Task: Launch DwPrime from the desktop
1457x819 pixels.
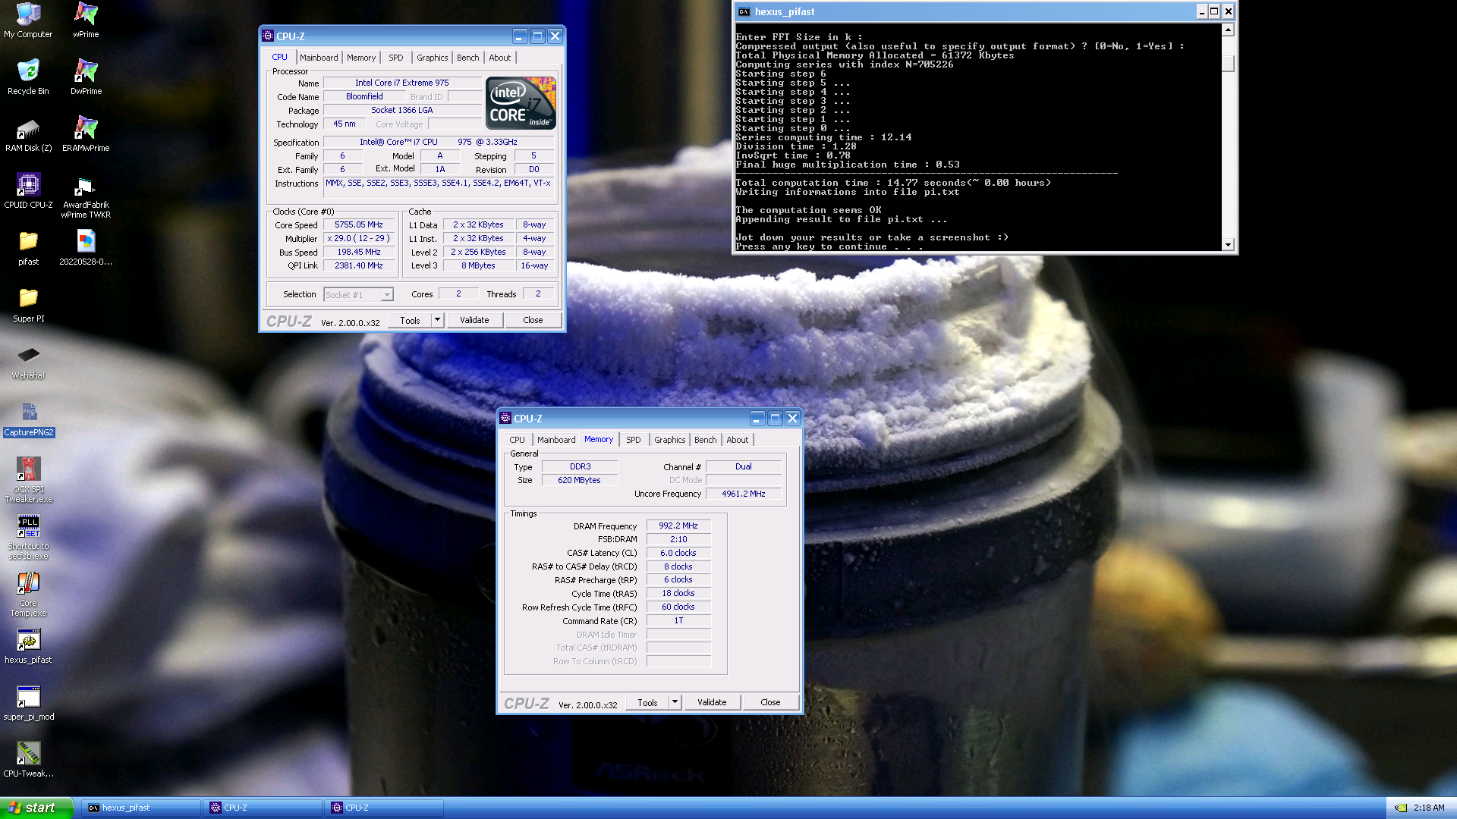Action: click(x=86, y=77)
